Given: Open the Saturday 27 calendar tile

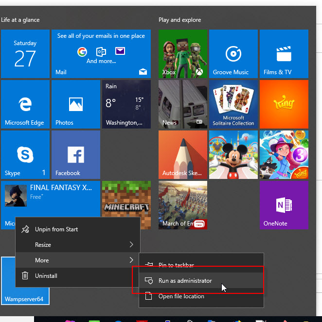Looking at the screenshot, I should pos(25,54).
